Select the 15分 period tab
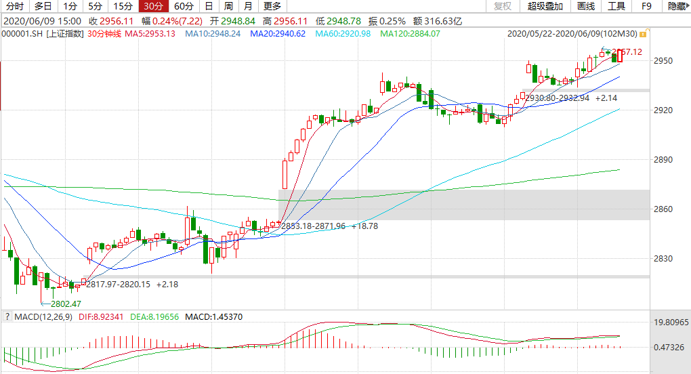691x374 pixels. (123, 6)
